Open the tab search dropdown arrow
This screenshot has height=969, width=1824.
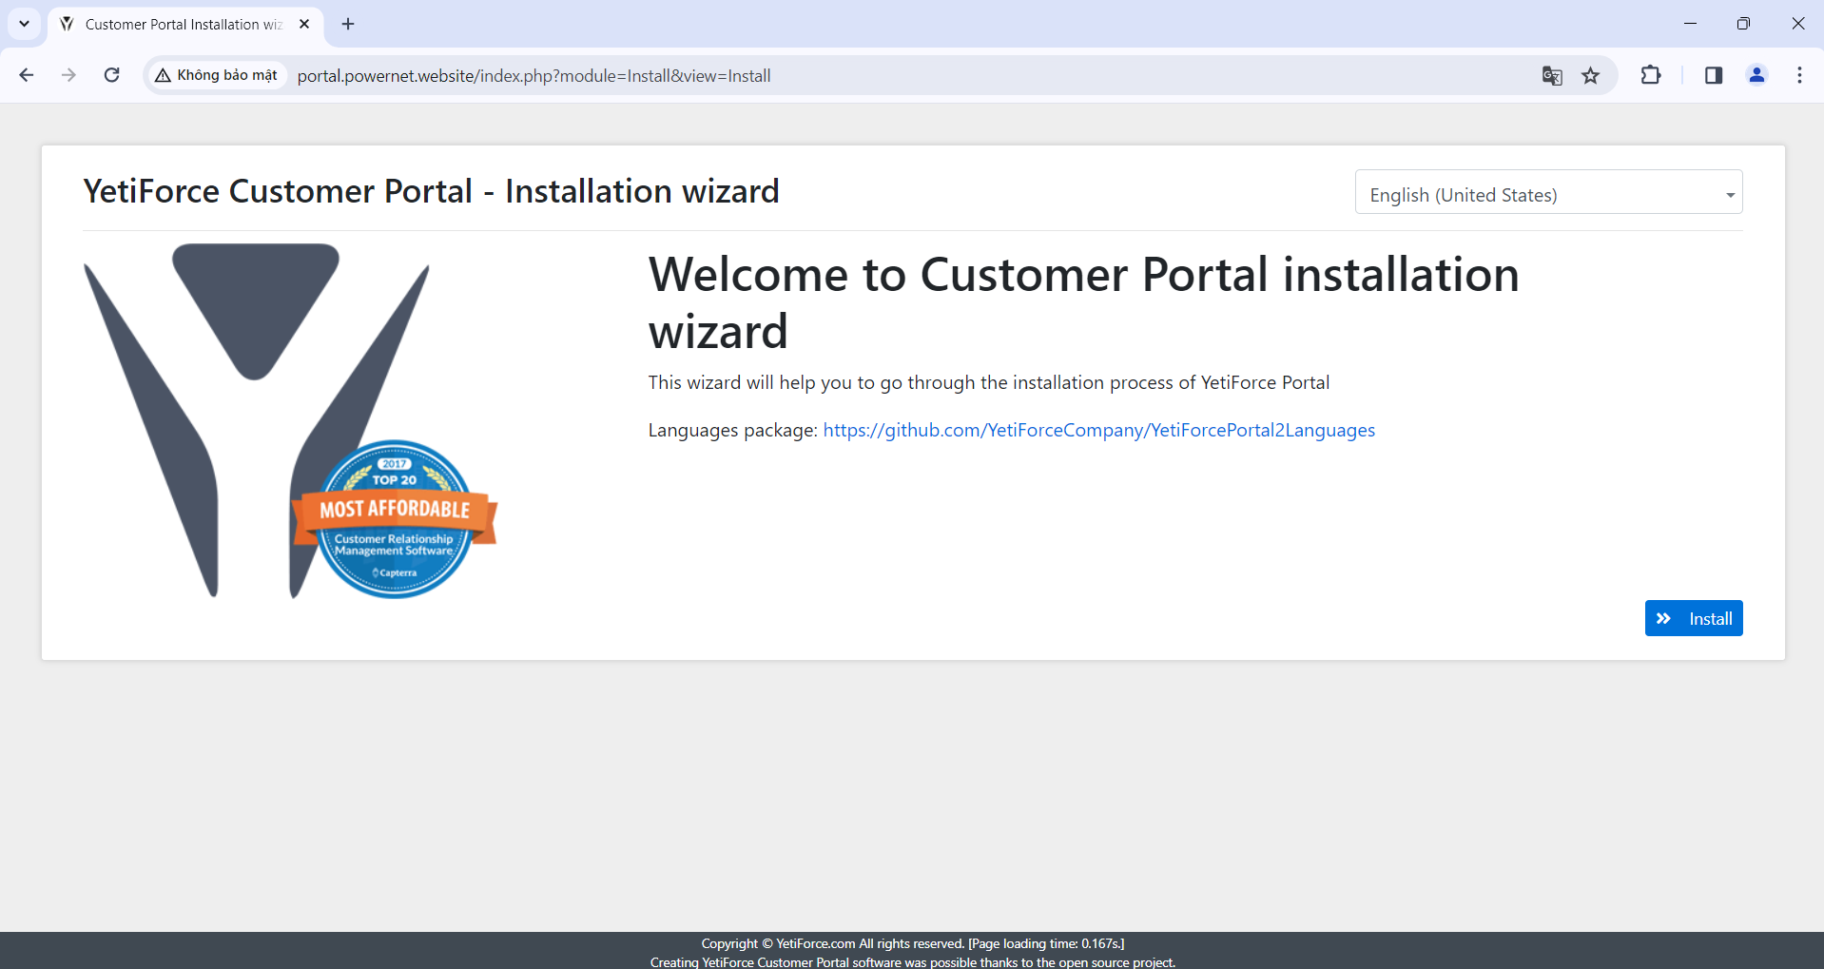coord(24,24)
